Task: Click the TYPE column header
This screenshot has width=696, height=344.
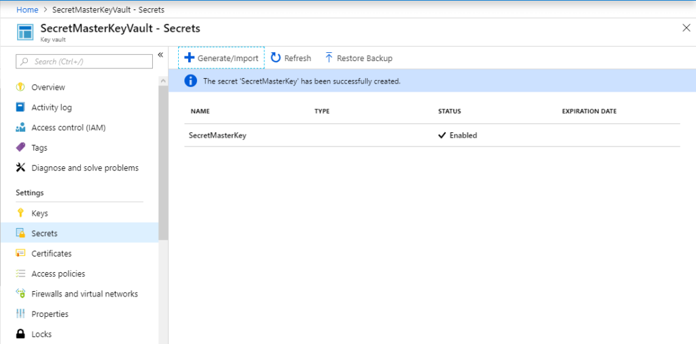Action: click(x=321, y=111)
